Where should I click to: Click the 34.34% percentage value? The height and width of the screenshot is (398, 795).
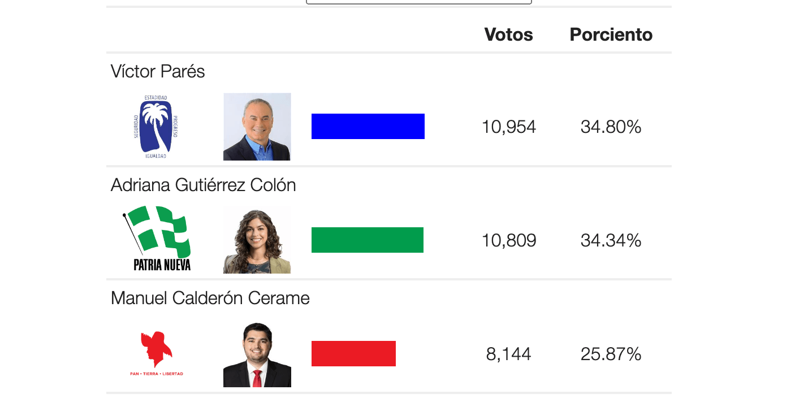pos(611,240)
